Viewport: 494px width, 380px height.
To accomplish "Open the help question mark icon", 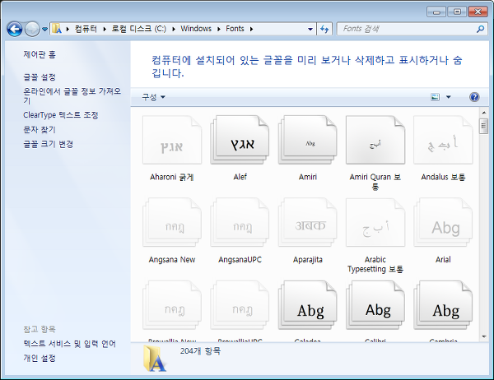I will 474,97.
